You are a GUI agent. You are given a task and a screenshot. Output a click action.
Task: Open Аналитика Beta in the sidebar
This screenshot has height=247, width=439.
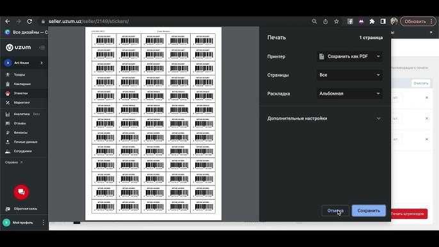pyautogui.click(x=22, y=114)
